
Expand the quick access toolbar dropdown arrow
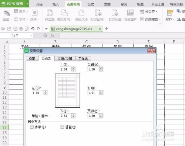tap(46, 29)
